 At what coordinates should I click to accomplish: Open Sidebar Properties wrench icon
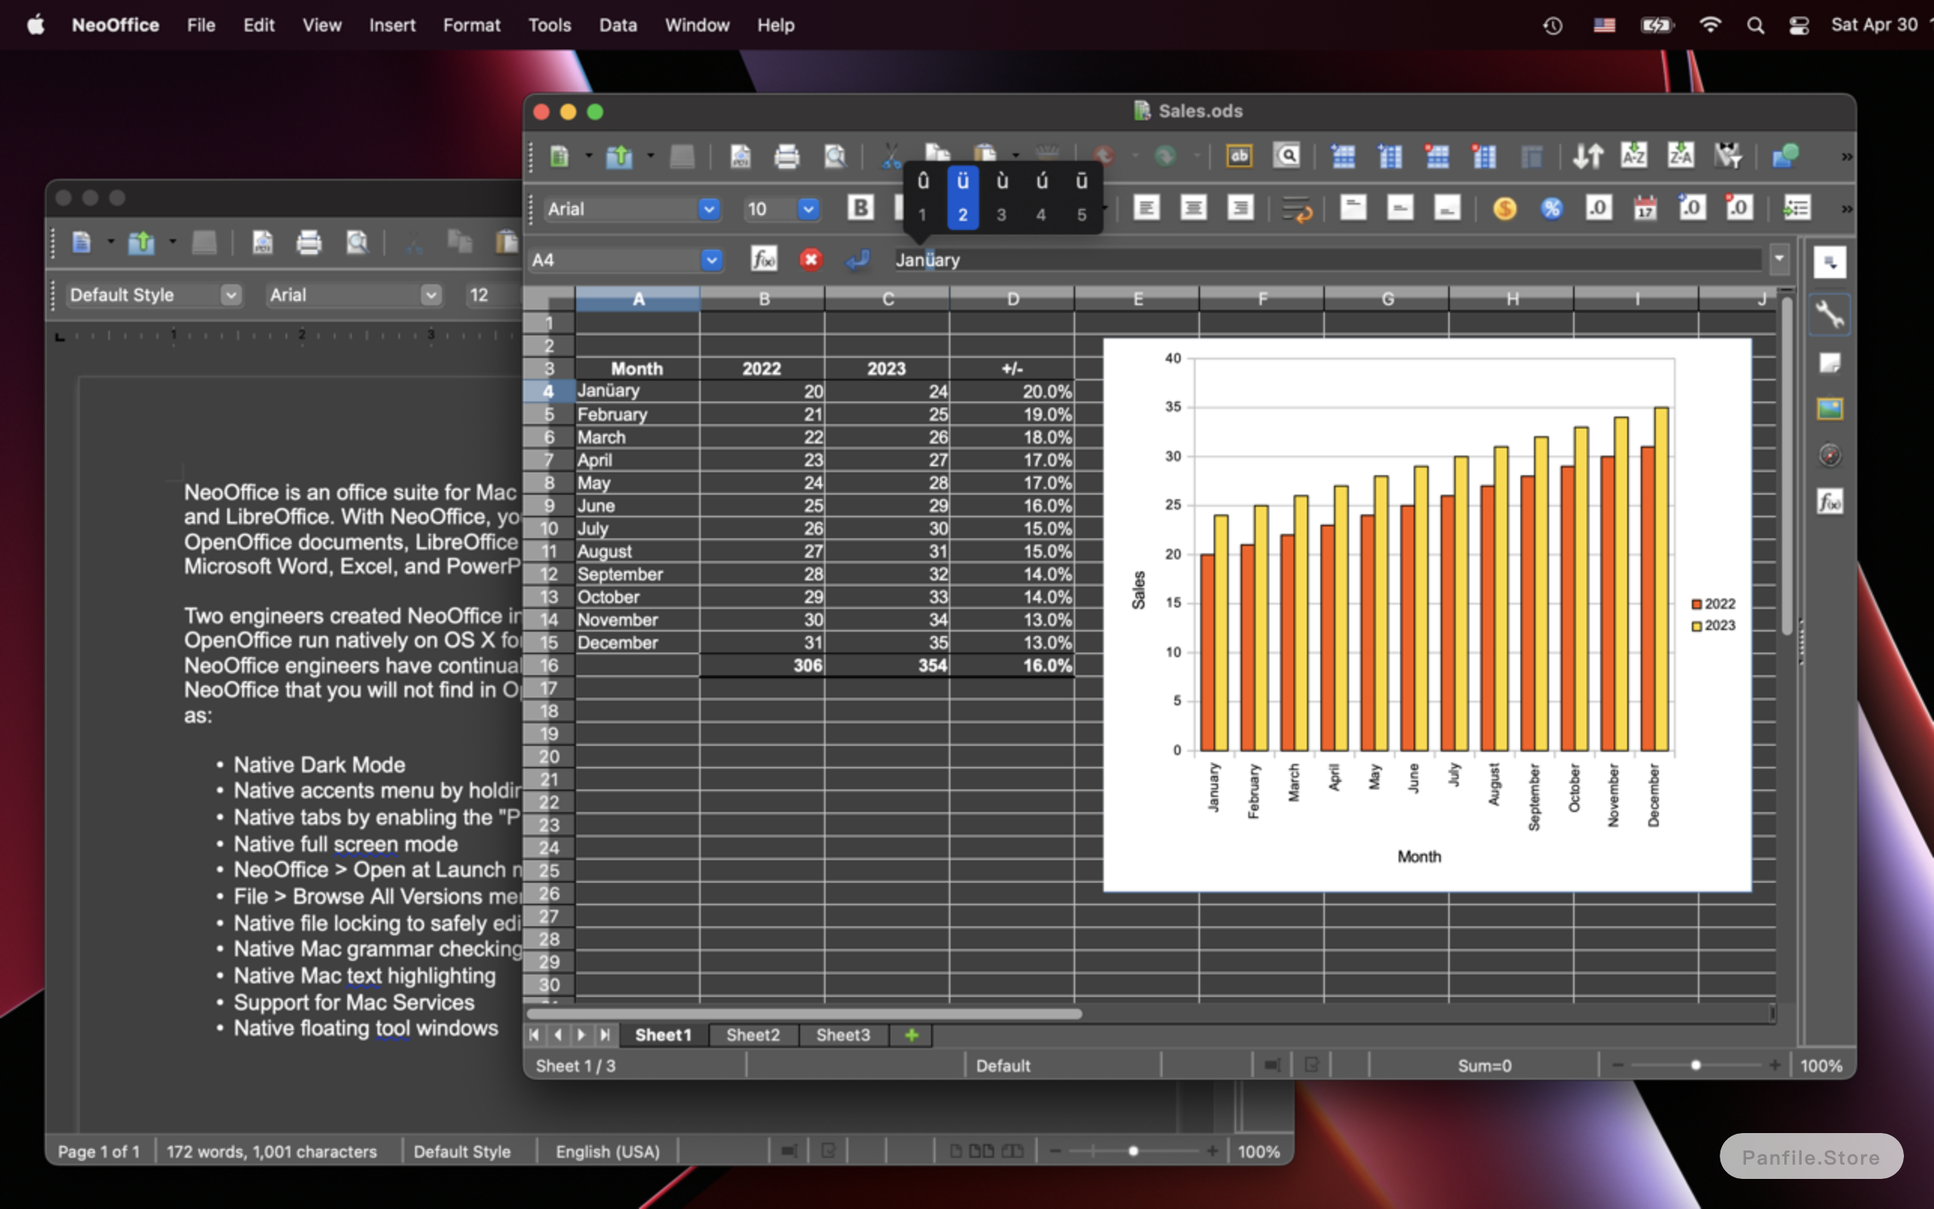pyautogui.click(x=1829, y=314)
